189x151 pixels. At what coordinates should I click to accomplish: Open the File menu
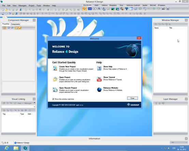pos(4,5)
